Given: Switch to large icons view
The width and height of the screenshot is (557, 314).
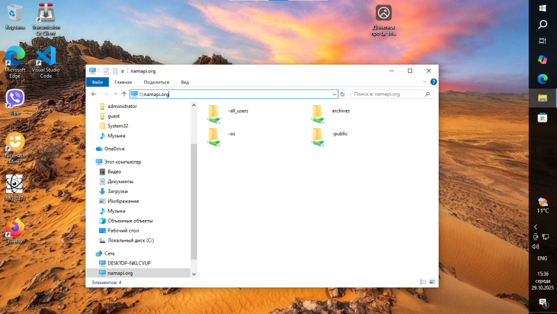Looking at the screenshot, I should pyautogui.click(x=432, y=283).
